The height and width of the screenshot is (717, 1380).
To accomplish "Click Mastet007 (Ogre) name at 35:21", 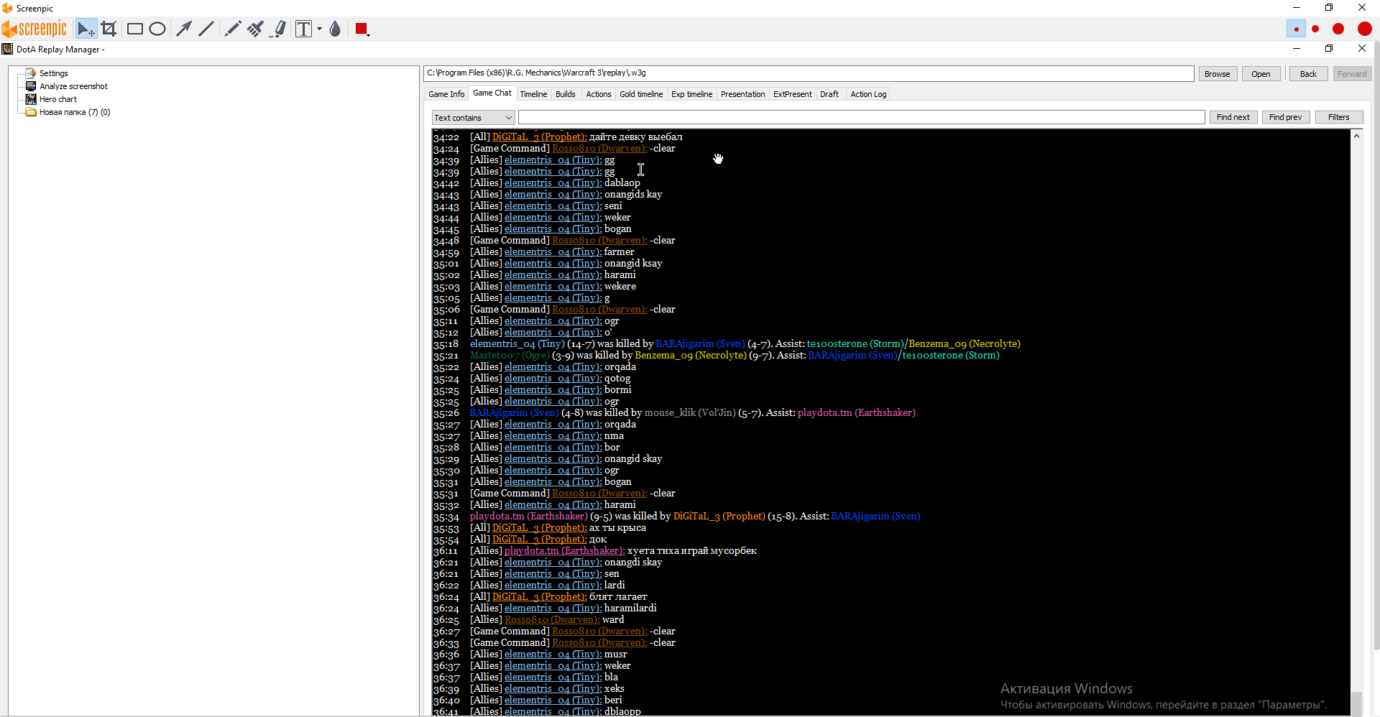I will click(x=510, y=355).
